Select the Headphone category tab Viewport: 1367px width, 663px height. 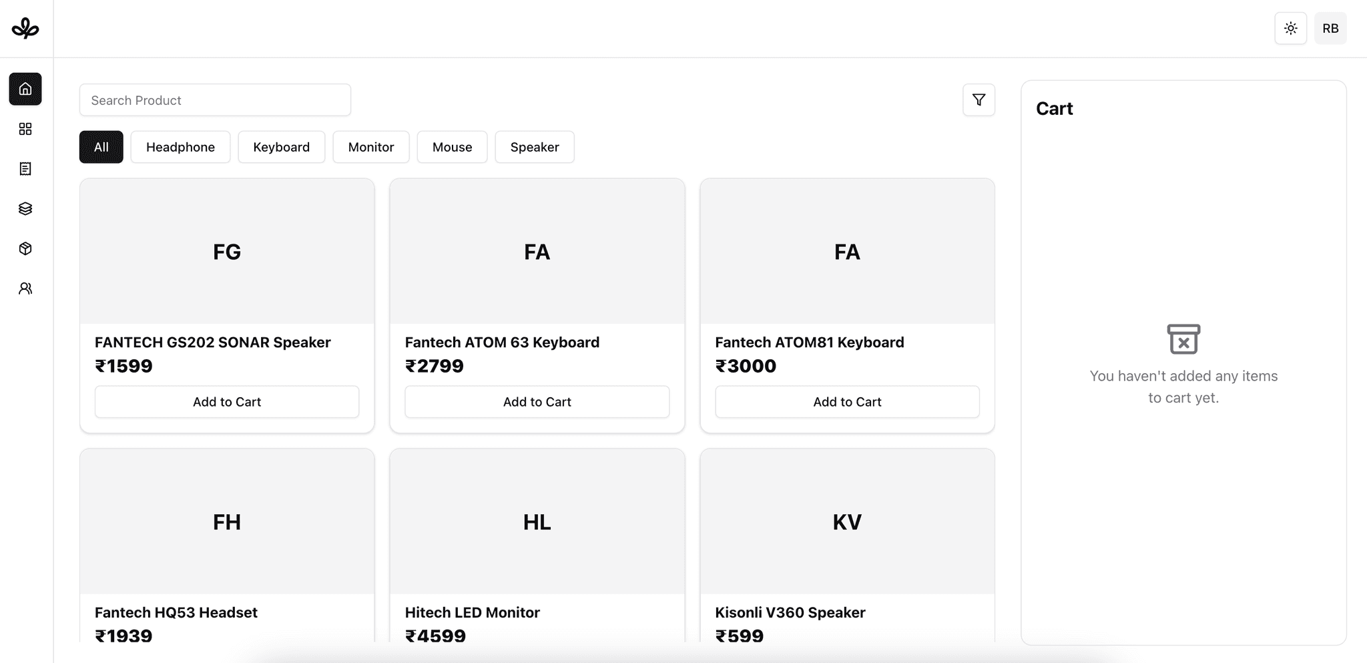click(180, 147)
